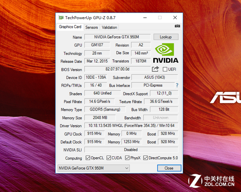The image size is (241, 192).
Task: Toggle the UEFI checkbox
Action: pos(165,69)
